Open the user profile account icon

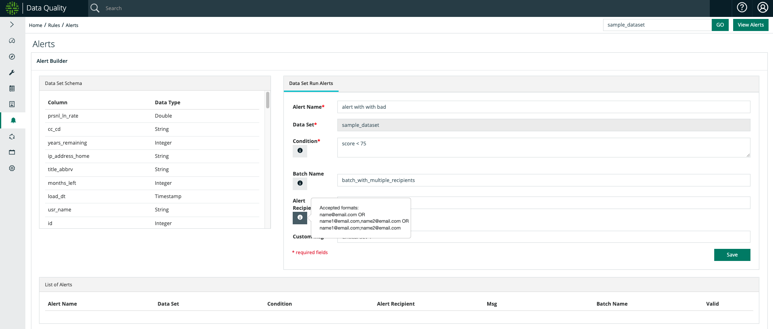[x=763, y=8]
